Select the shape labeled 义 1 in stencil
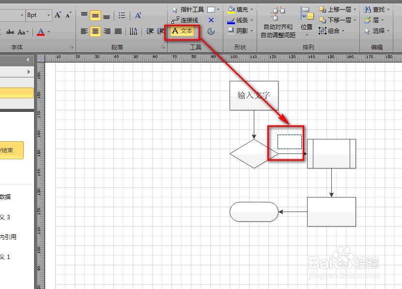Image resolution: width=402 pixels, height=289 pixels. (5, 257)
